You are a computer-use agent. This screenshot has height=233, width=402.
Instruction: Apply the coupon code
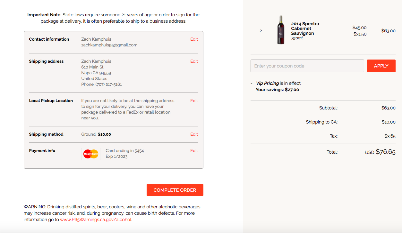381,66
